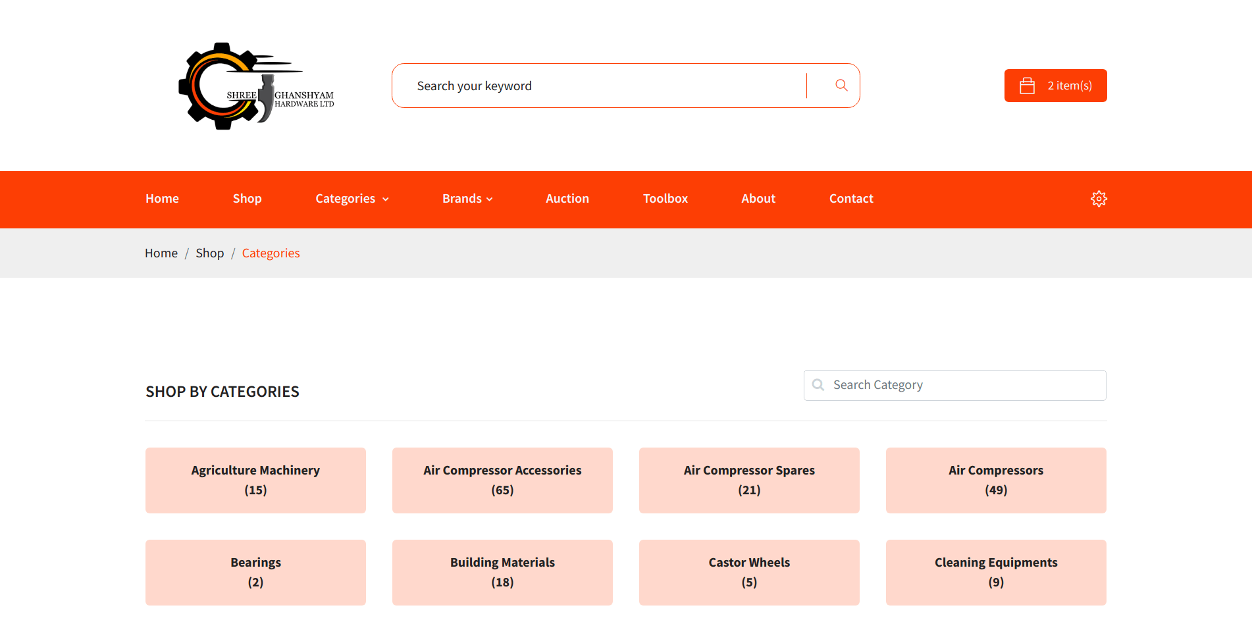Click Shop in the breadcrumb trail
The image size is (1252, 620).
(x=209, y=253)
